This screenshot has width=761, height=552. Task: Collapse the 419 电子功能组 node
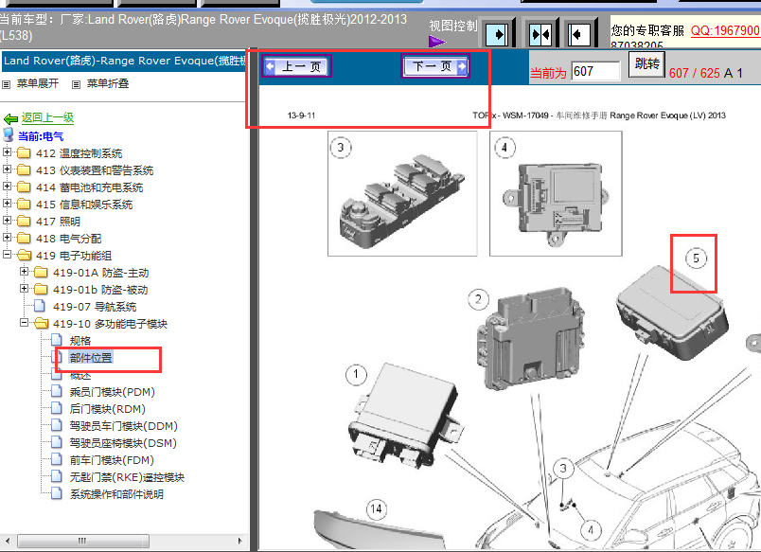click(x=7, y=254)
